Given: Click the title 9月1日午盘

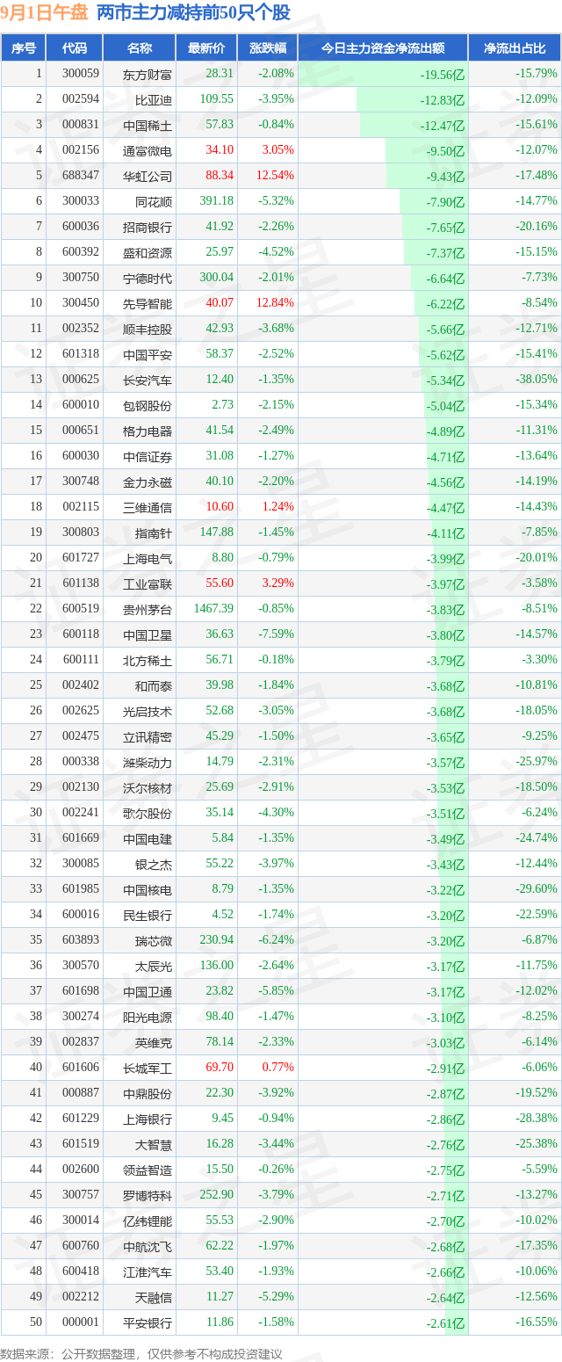Looking at the screenshot, I should pyautogui.click(x=44, y=13).
